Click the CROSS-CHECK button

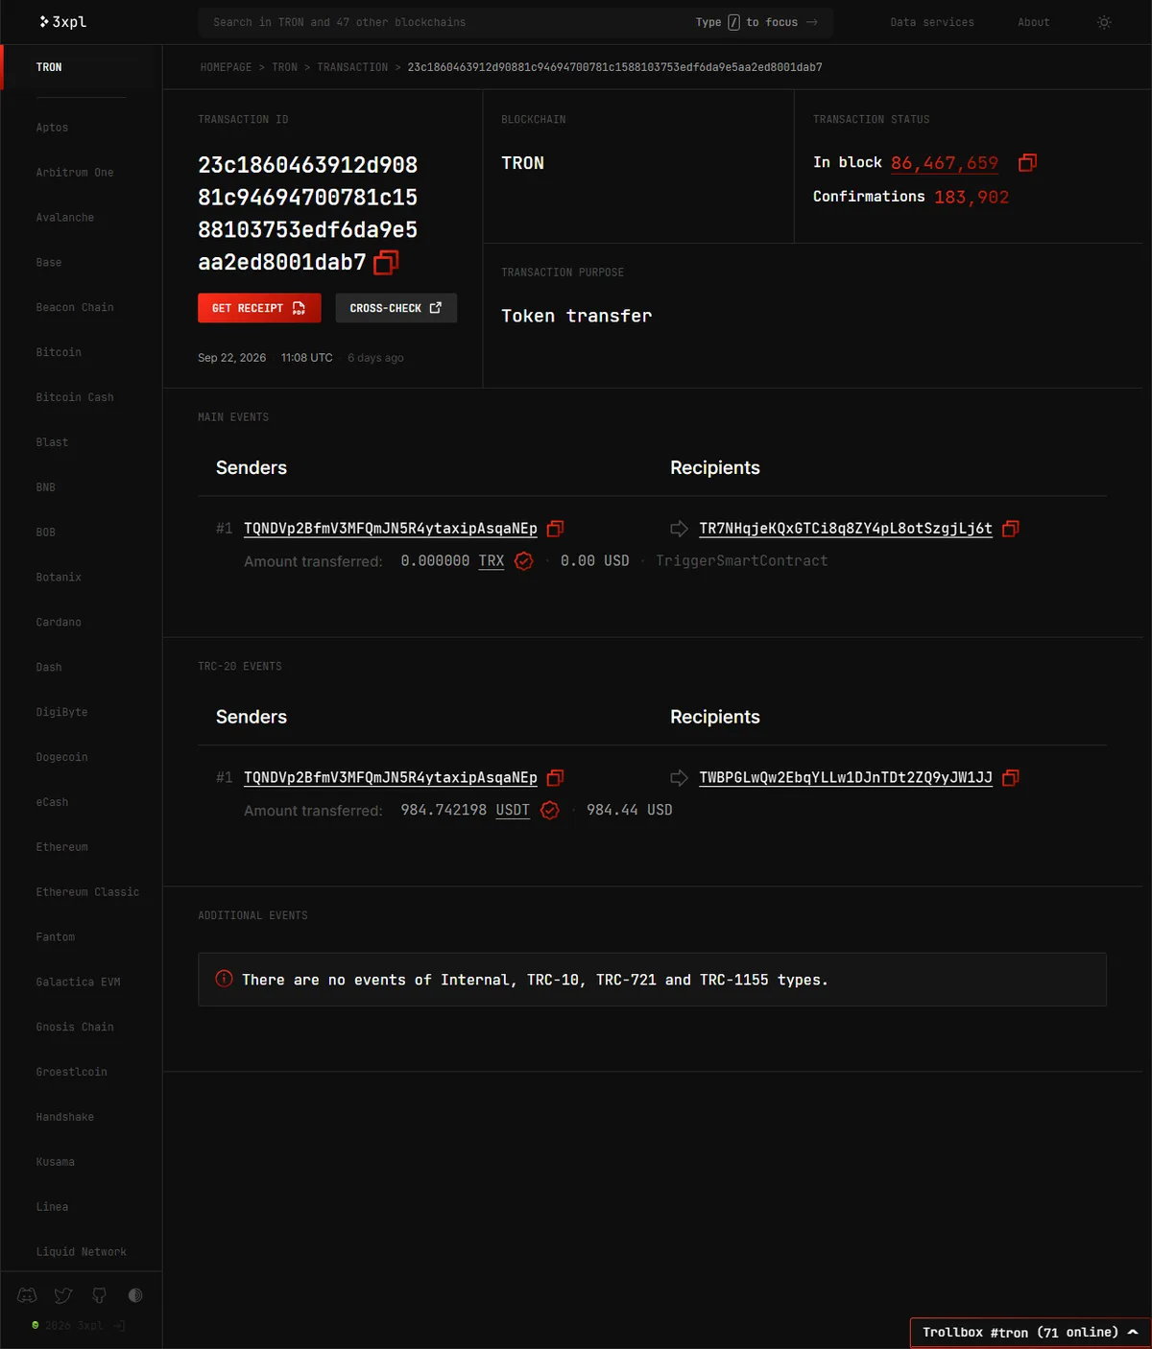[x=396, y=308]
